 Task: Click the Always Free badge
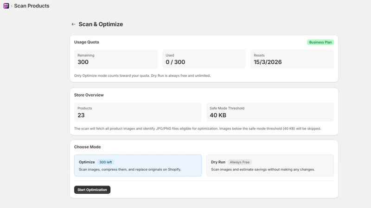pos(239,162)
